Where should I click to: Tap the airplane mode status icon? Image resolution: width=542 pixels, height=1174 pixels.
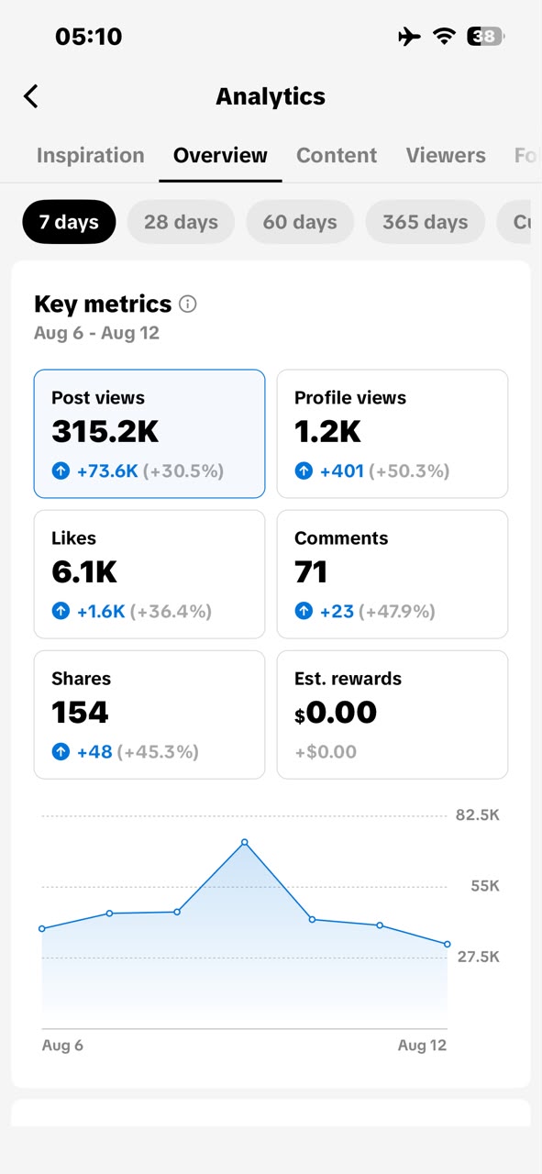(409, 37)
